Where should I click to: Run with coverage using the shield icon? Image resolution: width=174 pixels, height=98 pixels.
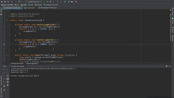click(x=51, y=2)
